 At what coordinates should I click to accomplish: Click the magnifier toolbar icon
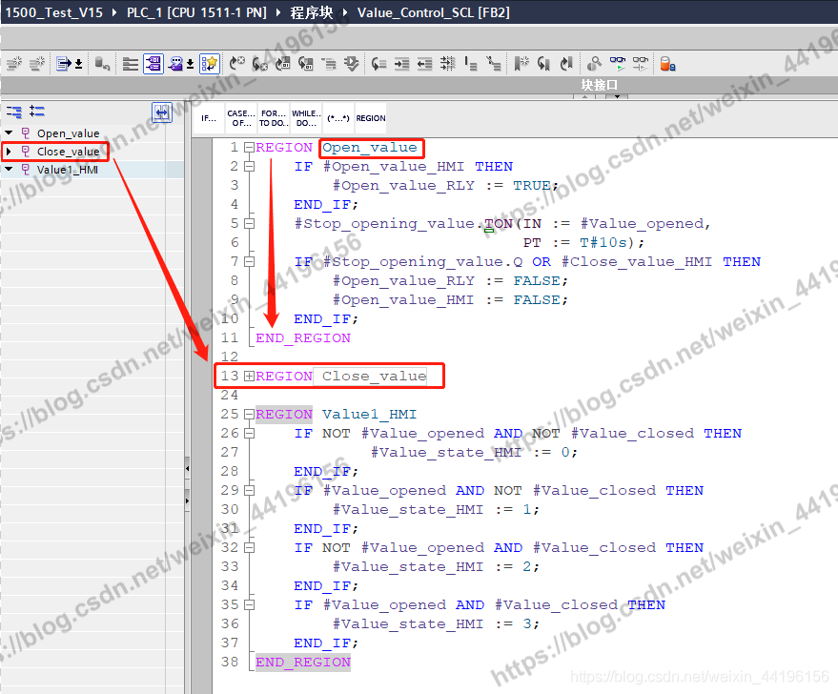click(x=594, y=64)
